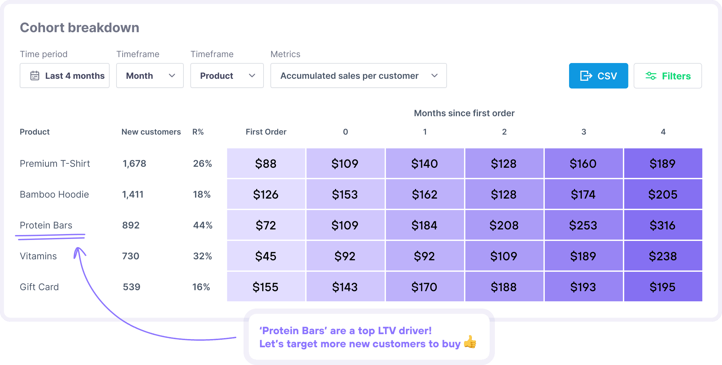Open the Filters panel

point(667,75)
